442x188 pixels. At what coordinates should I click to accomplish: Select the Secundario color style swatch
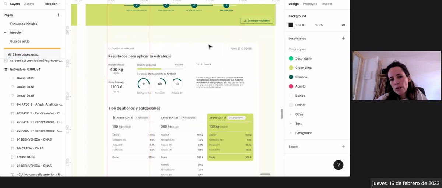291,58
